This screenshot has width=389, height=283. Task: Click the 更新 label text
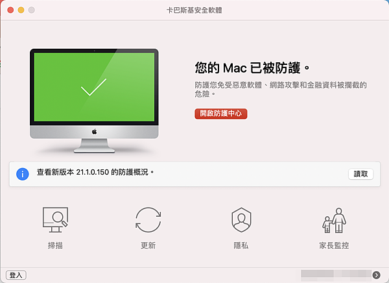148,245
